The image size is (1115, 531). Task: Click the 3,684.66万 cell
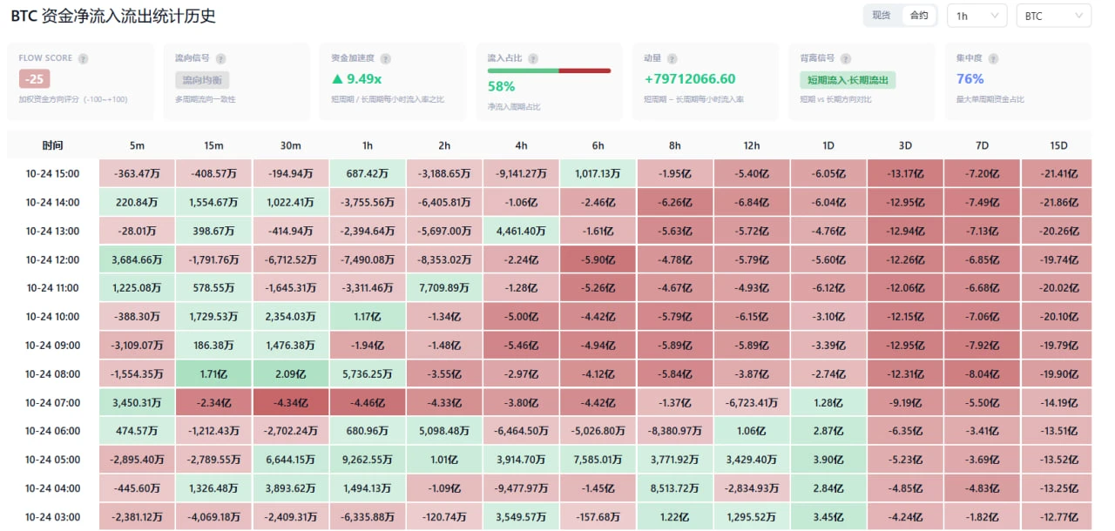[136, 259]
